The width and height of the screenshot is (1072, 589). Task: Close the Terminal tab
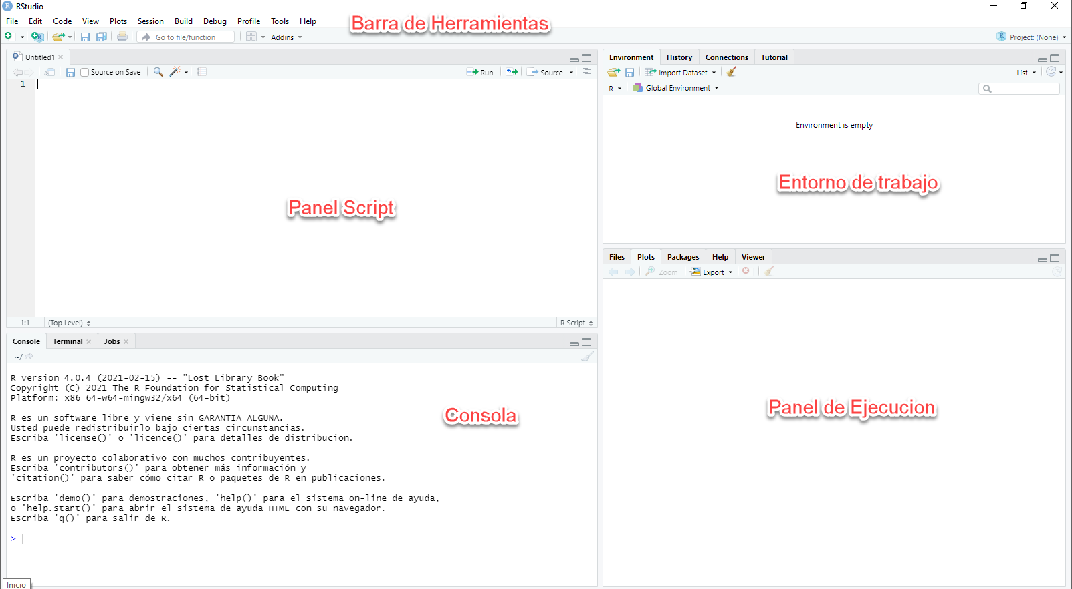(89, 341)
